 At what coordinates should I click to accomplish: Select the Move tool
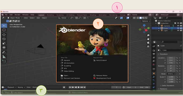point(4,35)
